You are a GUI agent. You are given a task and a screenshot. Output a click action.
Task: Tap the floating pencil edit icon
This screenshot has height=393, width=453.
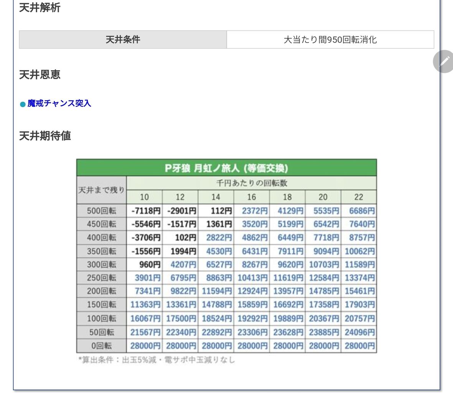click(443, 61)
